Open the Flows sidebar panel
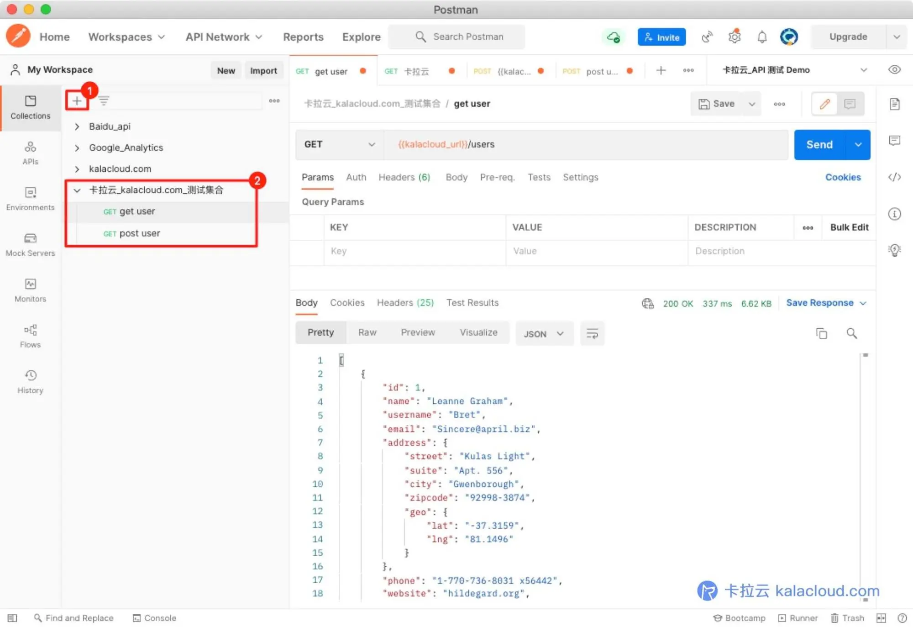 [x=30, y=336]
